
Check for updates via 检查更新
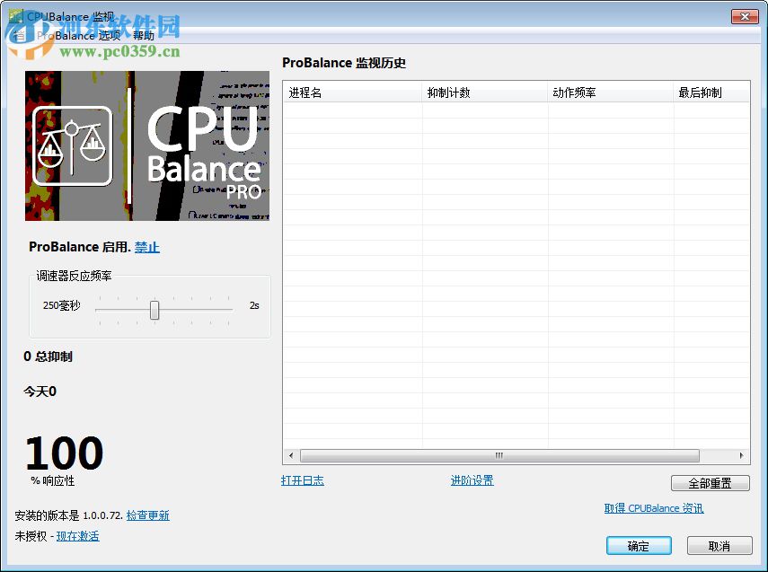point(147,515)
